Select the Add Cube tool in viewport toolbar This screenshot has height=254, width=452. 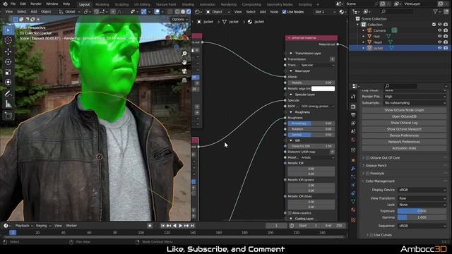coord(8,116)
